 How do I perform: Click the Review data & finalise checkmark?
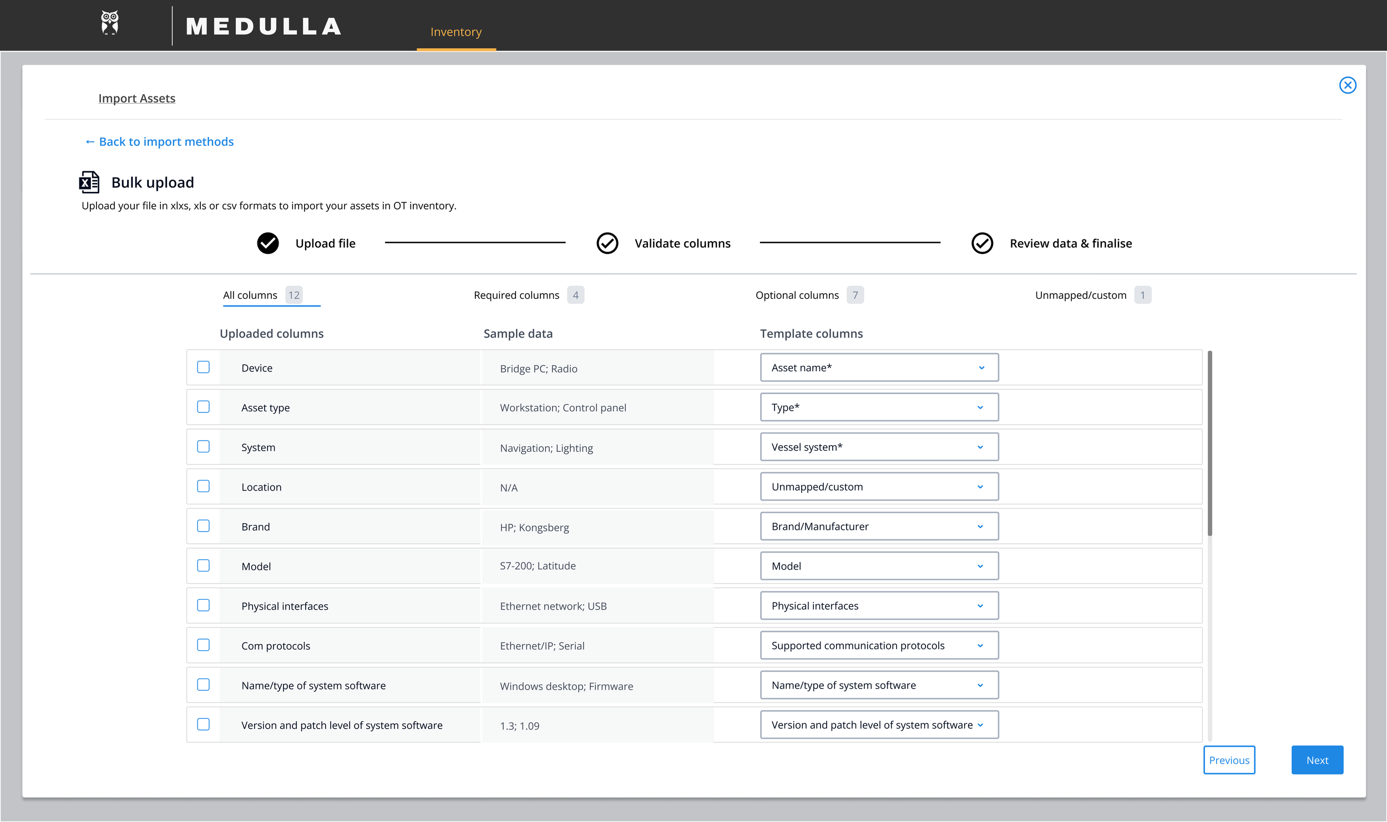tap(982, 243)
